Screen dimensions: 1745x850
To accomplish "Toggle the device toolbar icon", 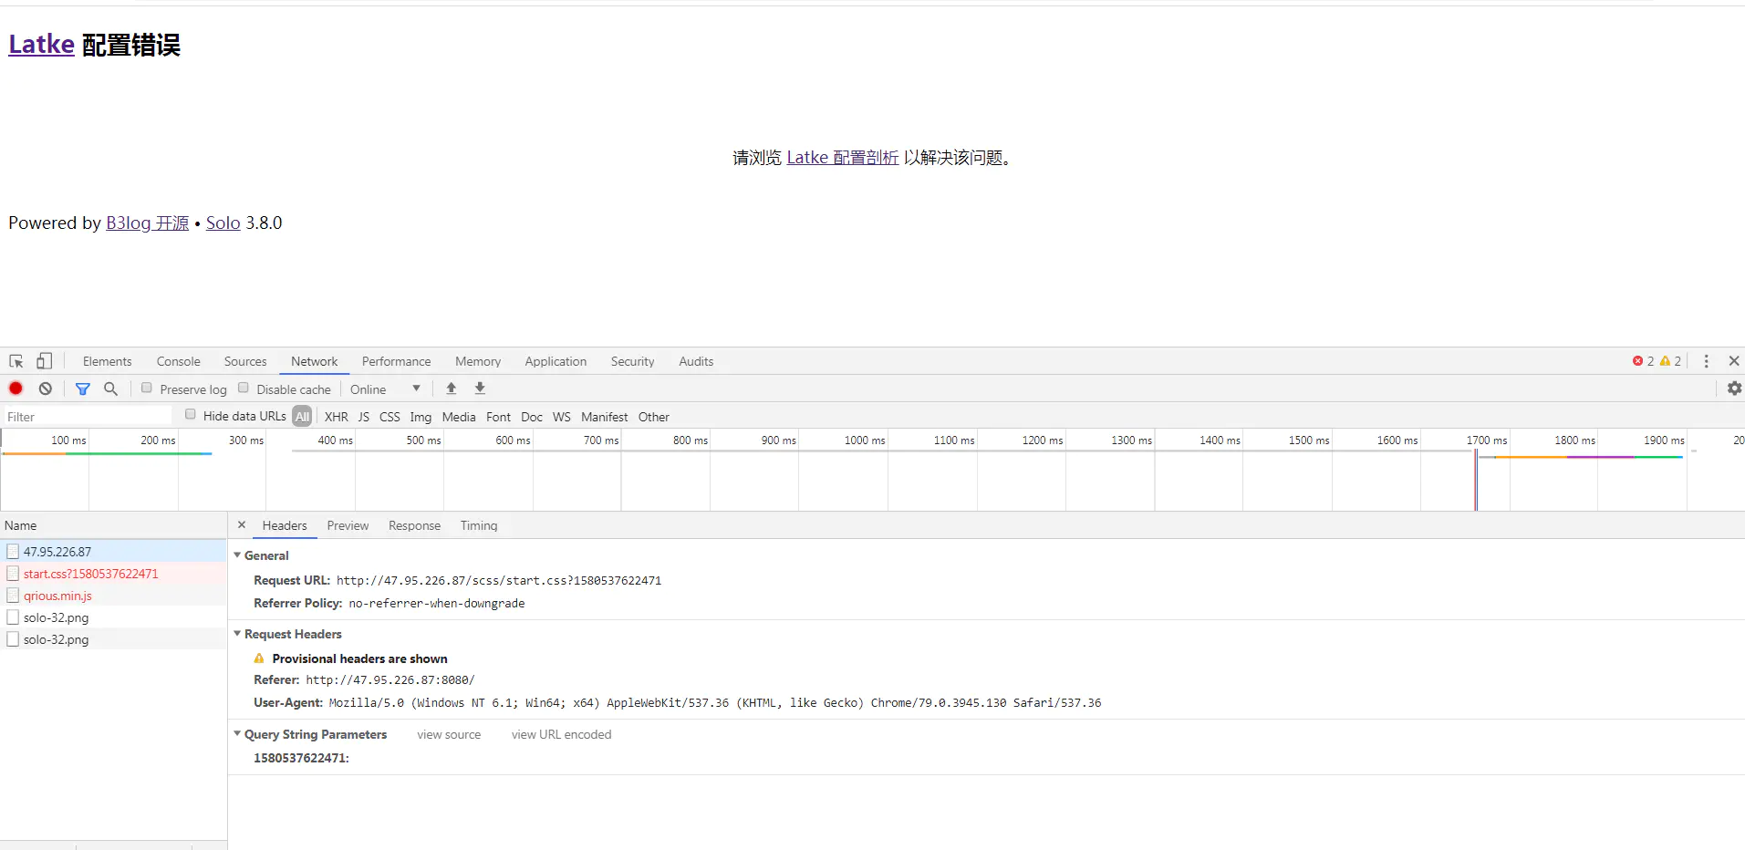I will tap(44, 361).
